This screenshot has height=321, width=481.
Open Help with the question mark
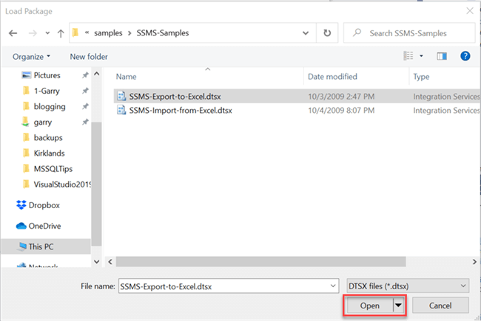(x=465, y=56)
